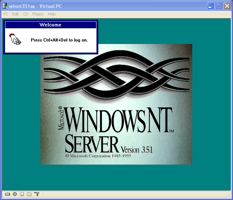Click the Microsoft Corporation 1985-1995 copyright text

pos(98,156)
